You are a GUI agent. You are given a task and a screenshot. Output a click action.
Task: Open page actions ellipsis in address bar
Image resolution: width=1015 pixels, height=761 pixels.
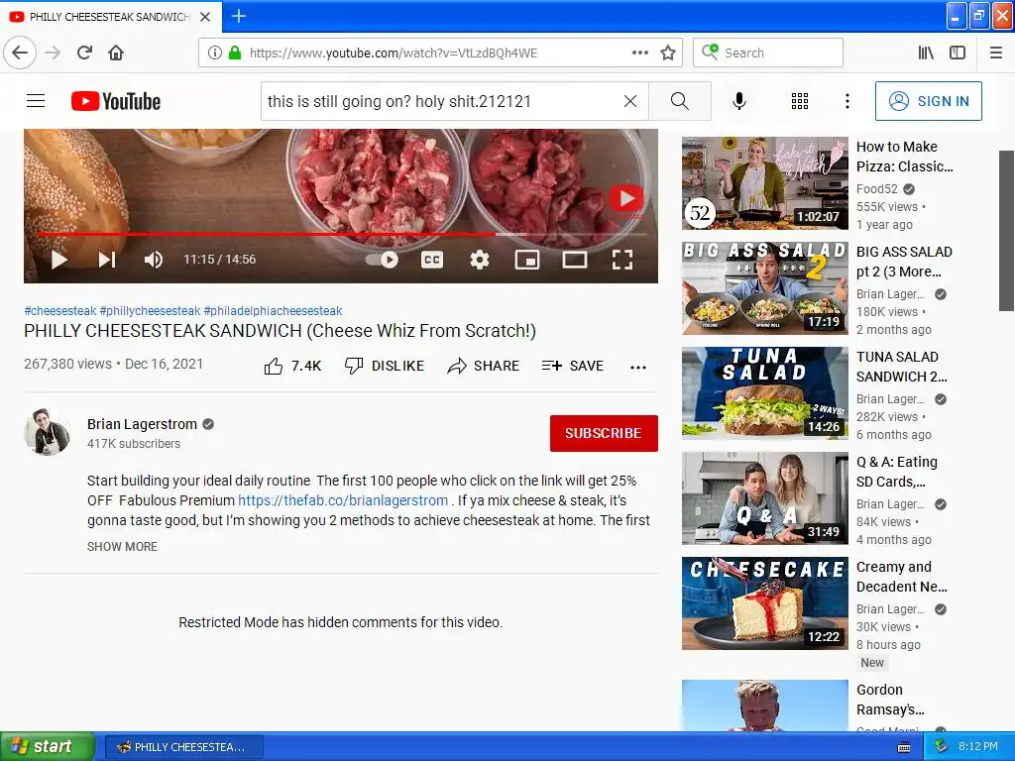(x=639, y=53)
